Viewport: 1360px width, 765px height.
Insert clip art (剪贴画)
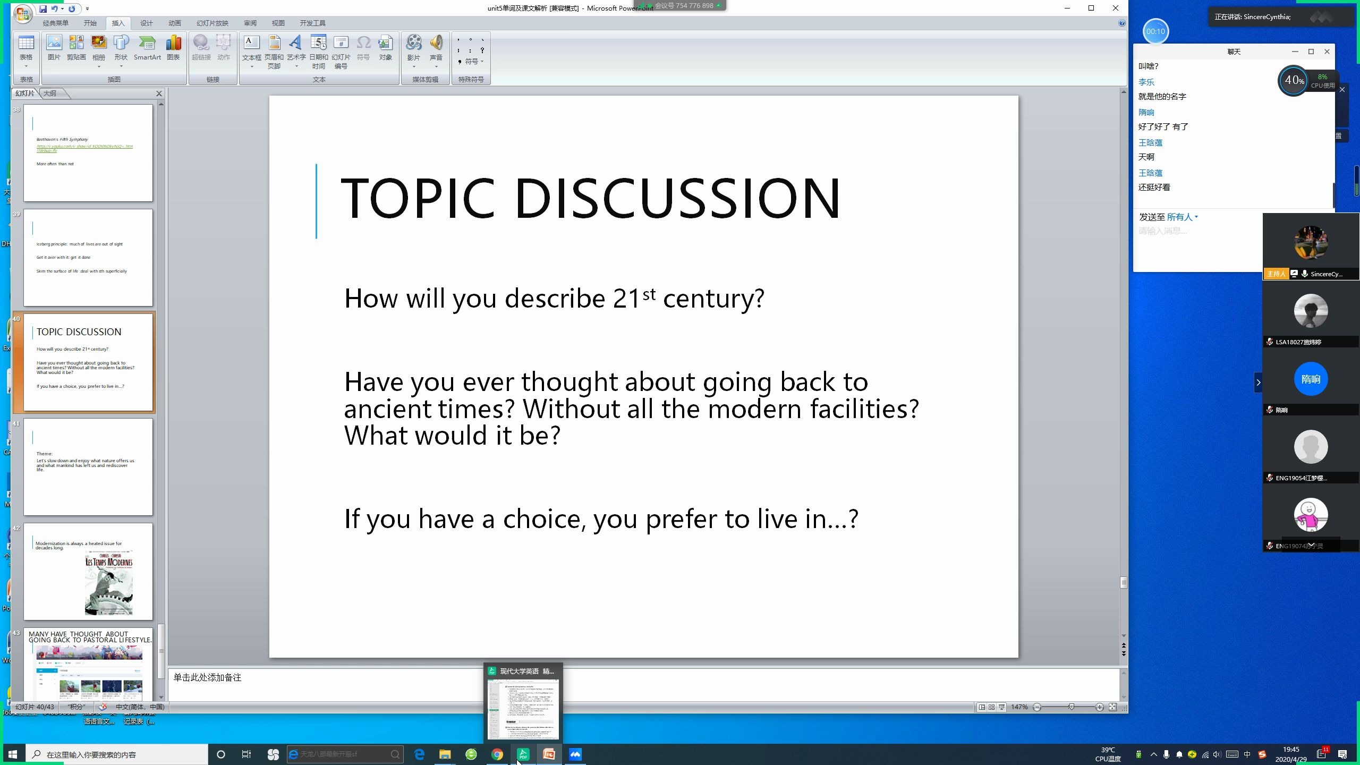(x=76, y=48)
